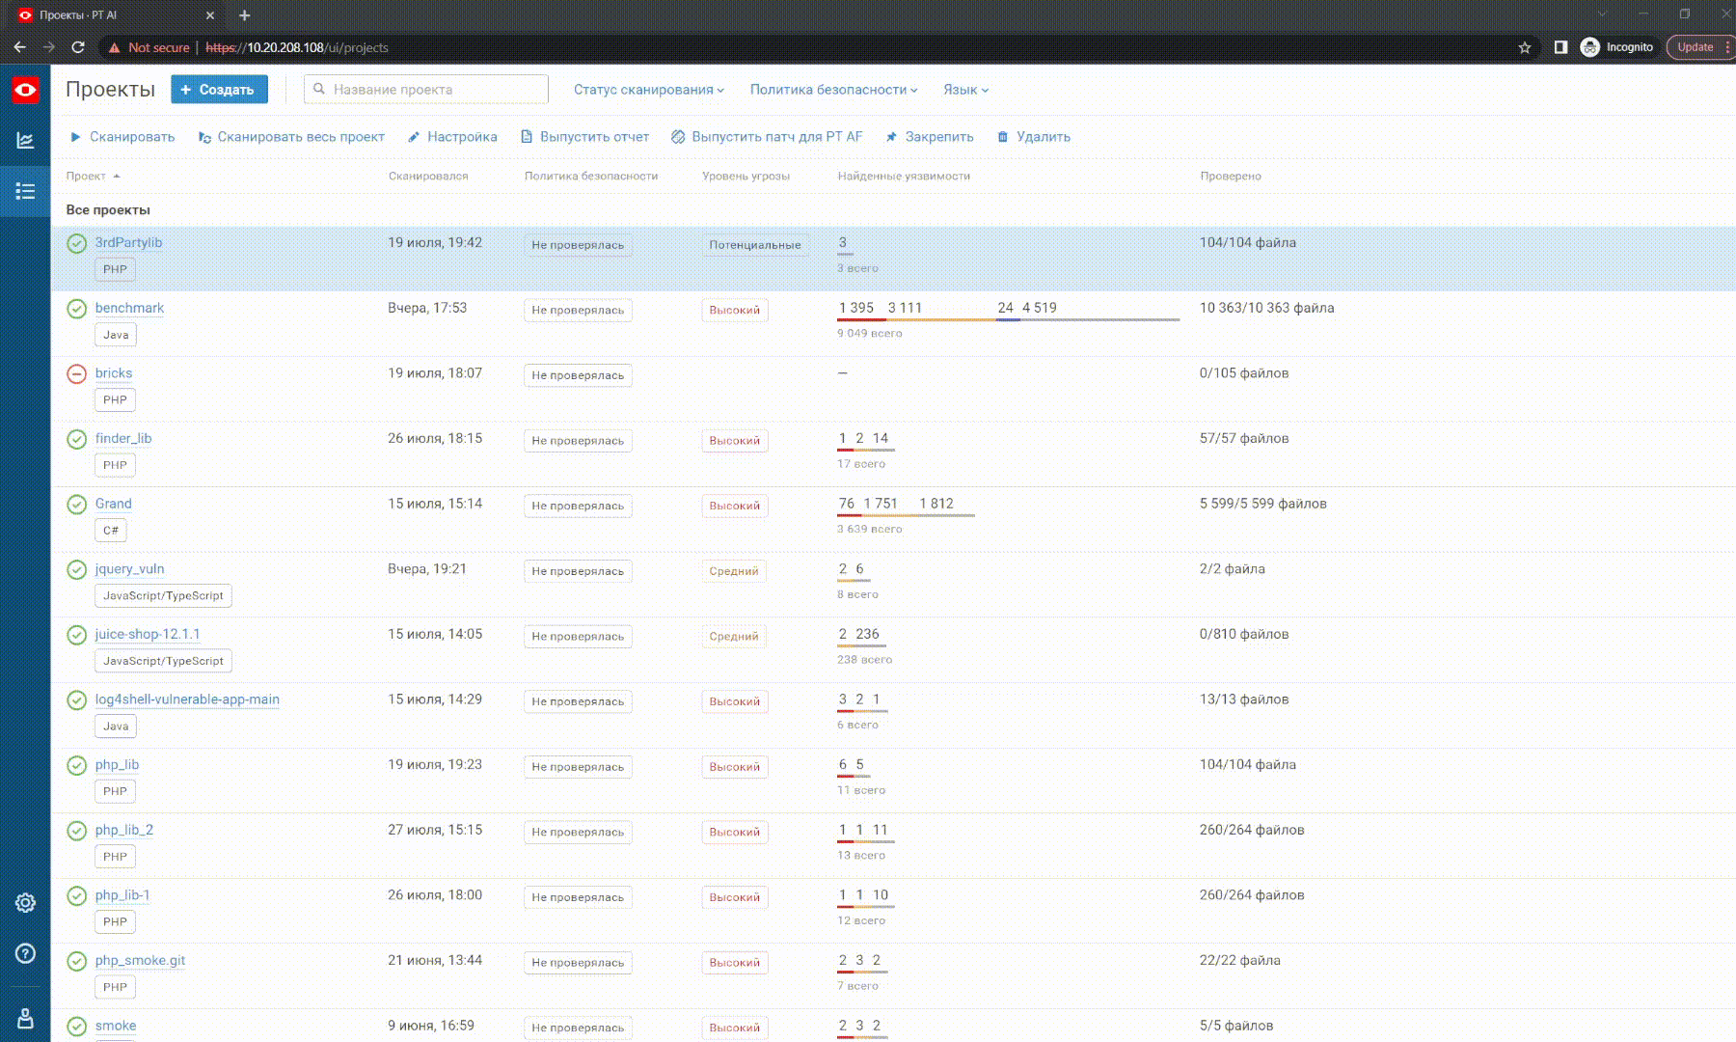Click the Не проверялась badge for benchmark
The height and width of the screenshot is (1042, 1736).
[x=578, y=311]
